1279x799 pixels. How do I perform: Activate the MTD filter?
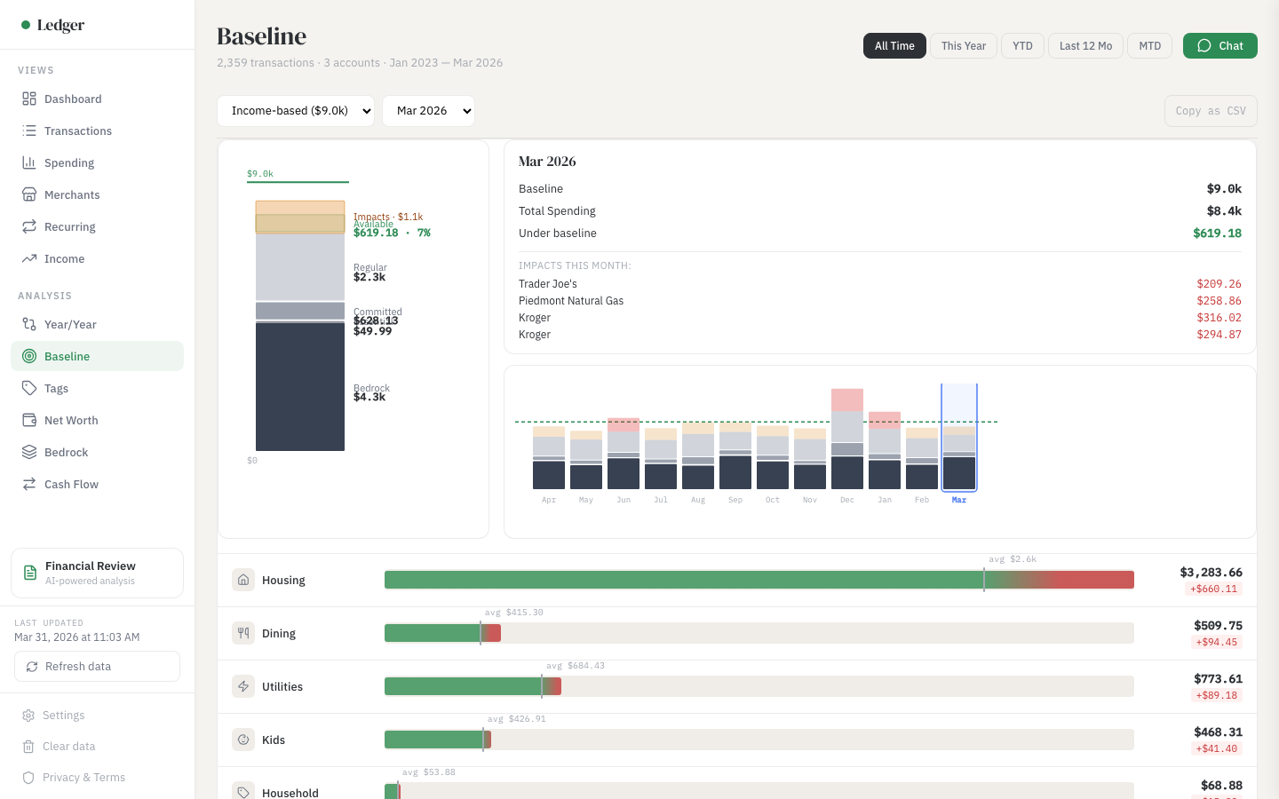pyautogui.click(x=1149, y=45)
